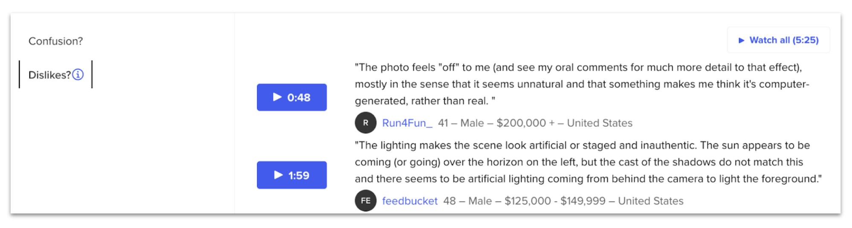The height and width of the screenshot is (228, 852).
Task: Click the "41 – Male" text for Run4Fun_
Action: point(461,123)
